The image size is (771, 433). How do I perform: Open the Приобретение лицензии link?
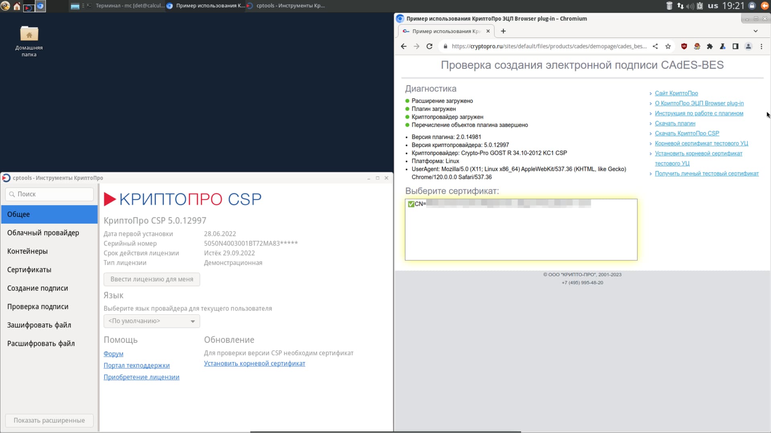[x=141, y=377]
